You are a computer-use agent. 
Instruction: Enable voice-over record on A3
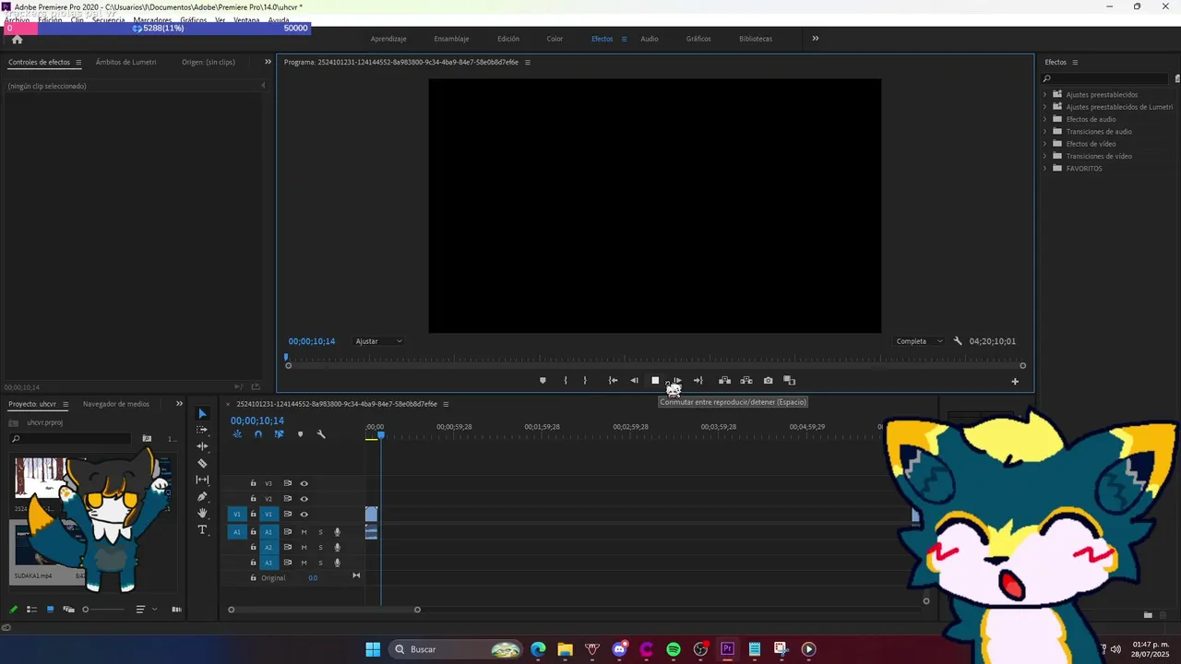pyautogui.click(x=337, y=563)
